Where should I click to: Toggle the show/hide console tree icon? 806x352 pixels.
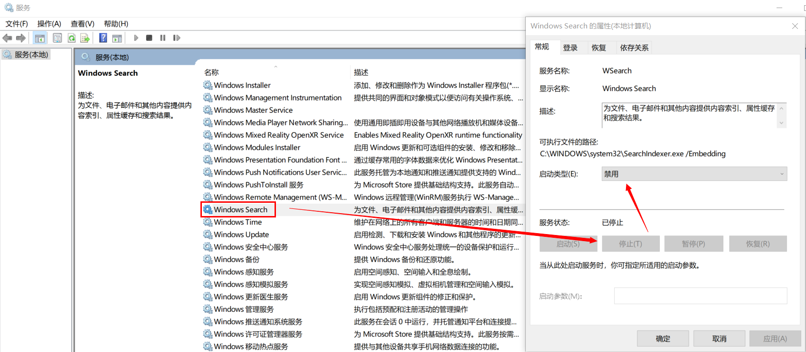(x=40, y=38)
